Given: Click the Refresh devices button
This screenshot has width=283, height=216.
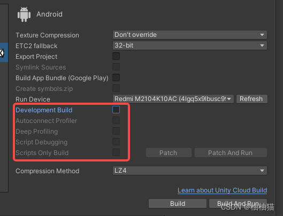Looking at the screenshot, I should [252, 99].
